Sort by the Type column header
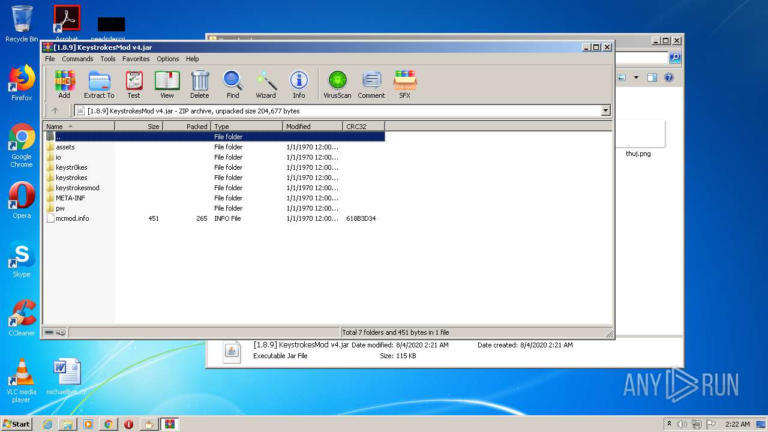 [247, 126]
